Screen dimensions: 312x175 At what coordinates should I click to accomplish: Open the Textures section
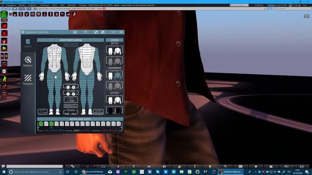point(28,79)
